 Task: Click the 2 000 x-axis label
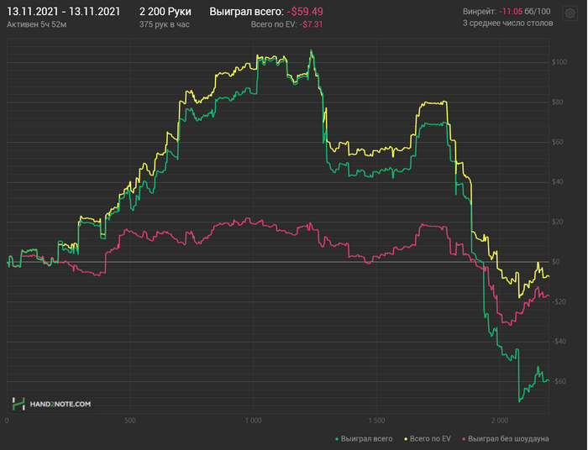(x=500, y=421)
